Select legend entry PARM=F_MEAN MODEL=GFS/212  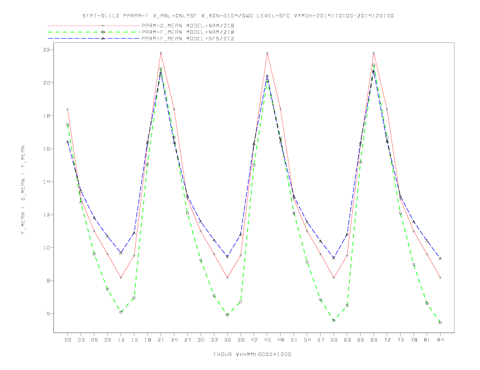point(188,39)
